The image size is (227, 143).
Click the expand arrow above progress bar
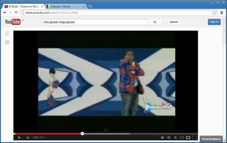point(106,130)
